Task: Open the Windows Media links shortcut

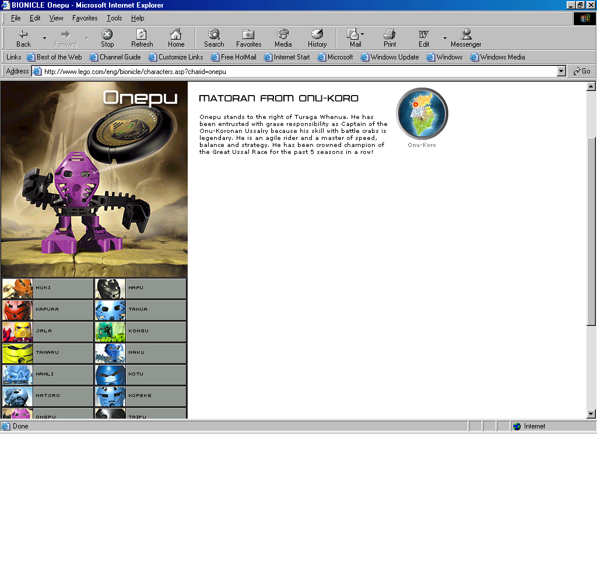Action: (x=498, y=57)
